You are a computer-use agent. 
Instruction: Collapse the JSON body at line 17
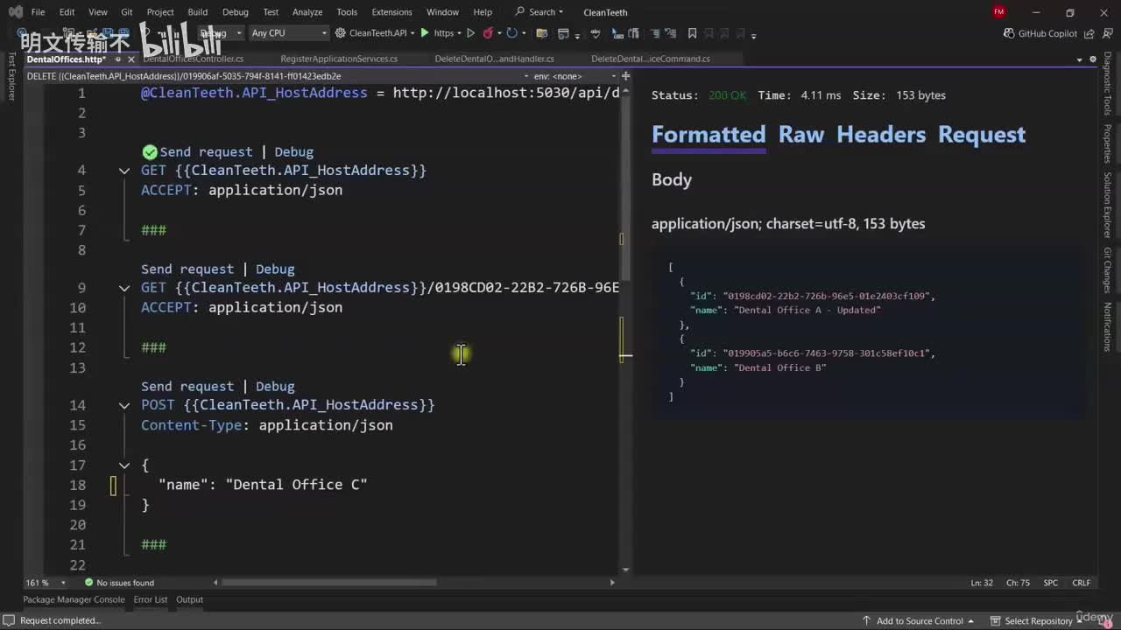pos(124,465)
